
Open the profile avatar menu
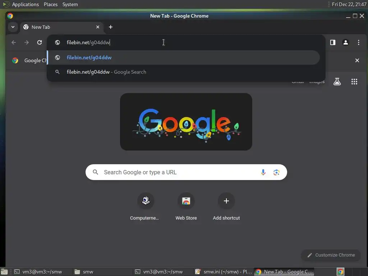345,42
